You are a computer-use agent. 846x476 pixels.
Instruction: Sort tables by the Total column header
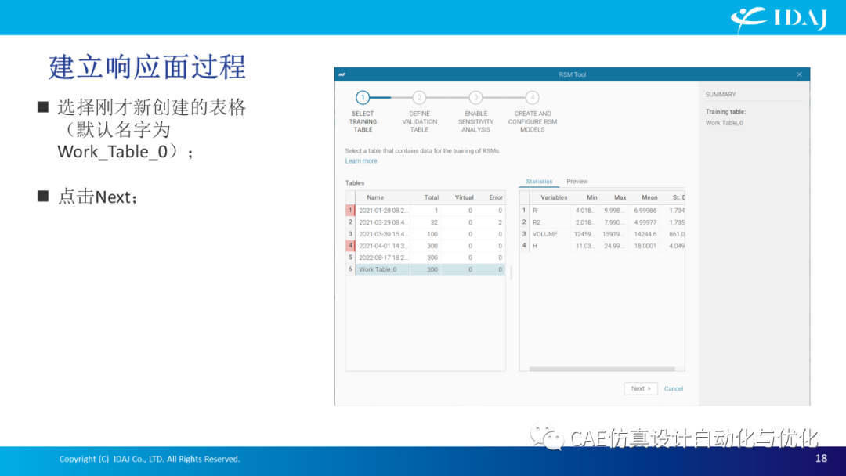pos(425,197)
